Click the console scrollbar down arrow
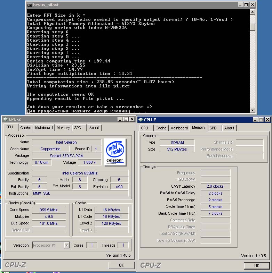272x273 pixels. click(x=253, y=110)
